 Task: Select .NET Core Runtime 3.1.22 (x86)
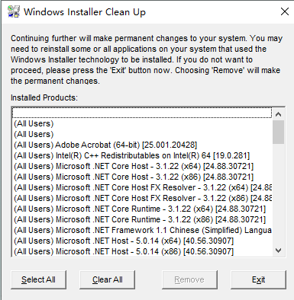click(x=142, y=219)
